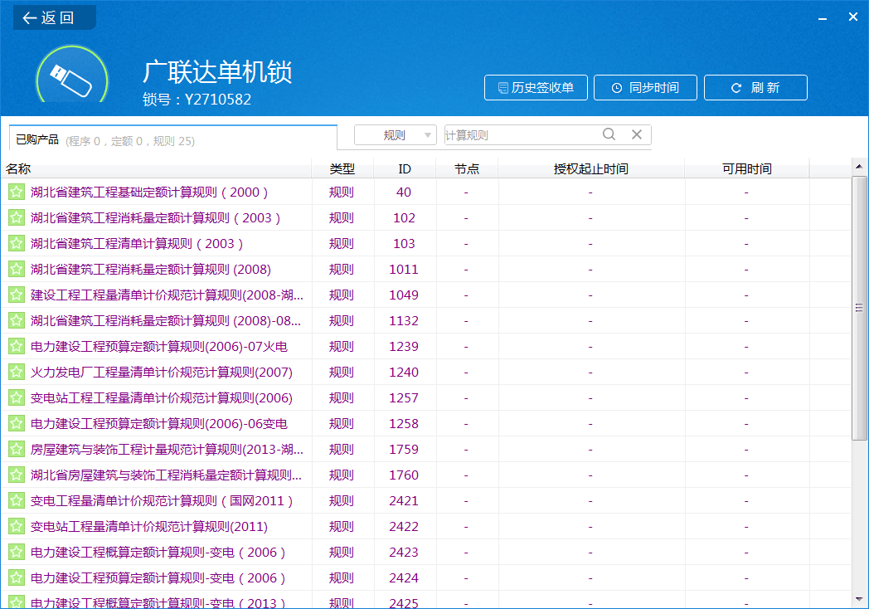Viewport: 869px width, 609px height.
Task: Clear the search box with the X icon
Action: pos(637,134)
